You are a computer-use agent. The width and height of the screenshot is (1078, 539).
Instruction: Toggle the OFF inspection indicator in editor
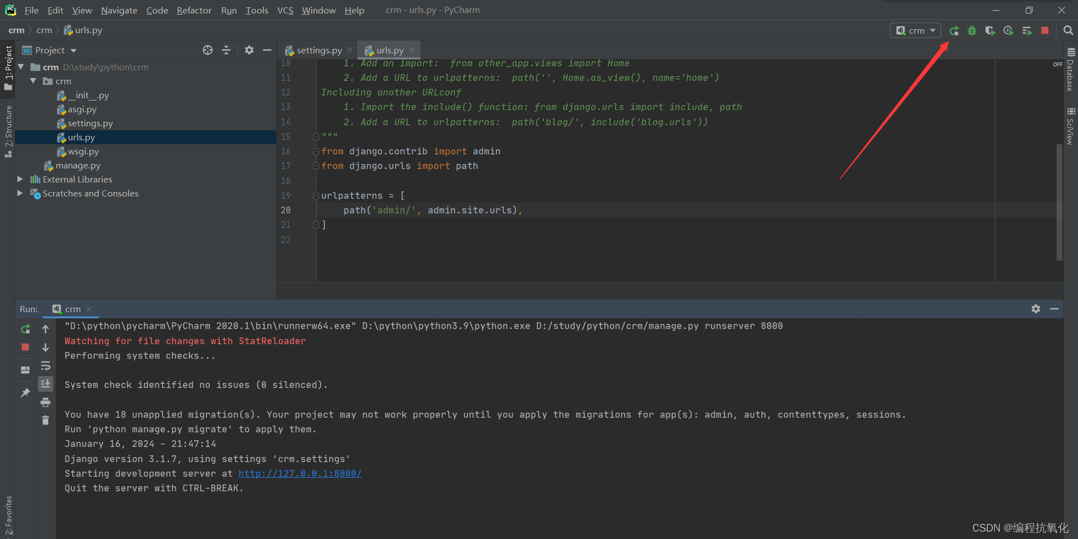pos(1057,65)
